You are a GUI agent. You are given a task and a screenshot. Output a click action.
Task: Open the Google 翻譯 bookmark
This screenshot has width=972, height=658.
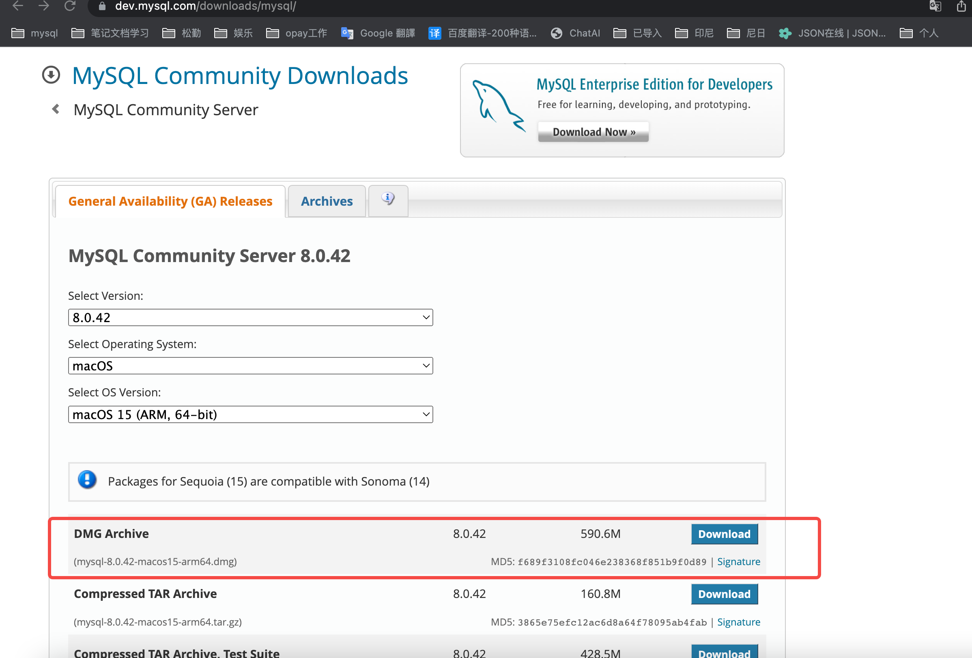point(378,33)
